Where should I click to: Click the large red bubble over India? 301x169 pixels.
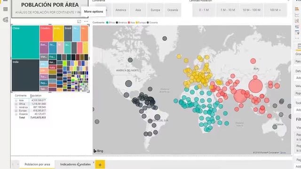[x=240, y=96]
